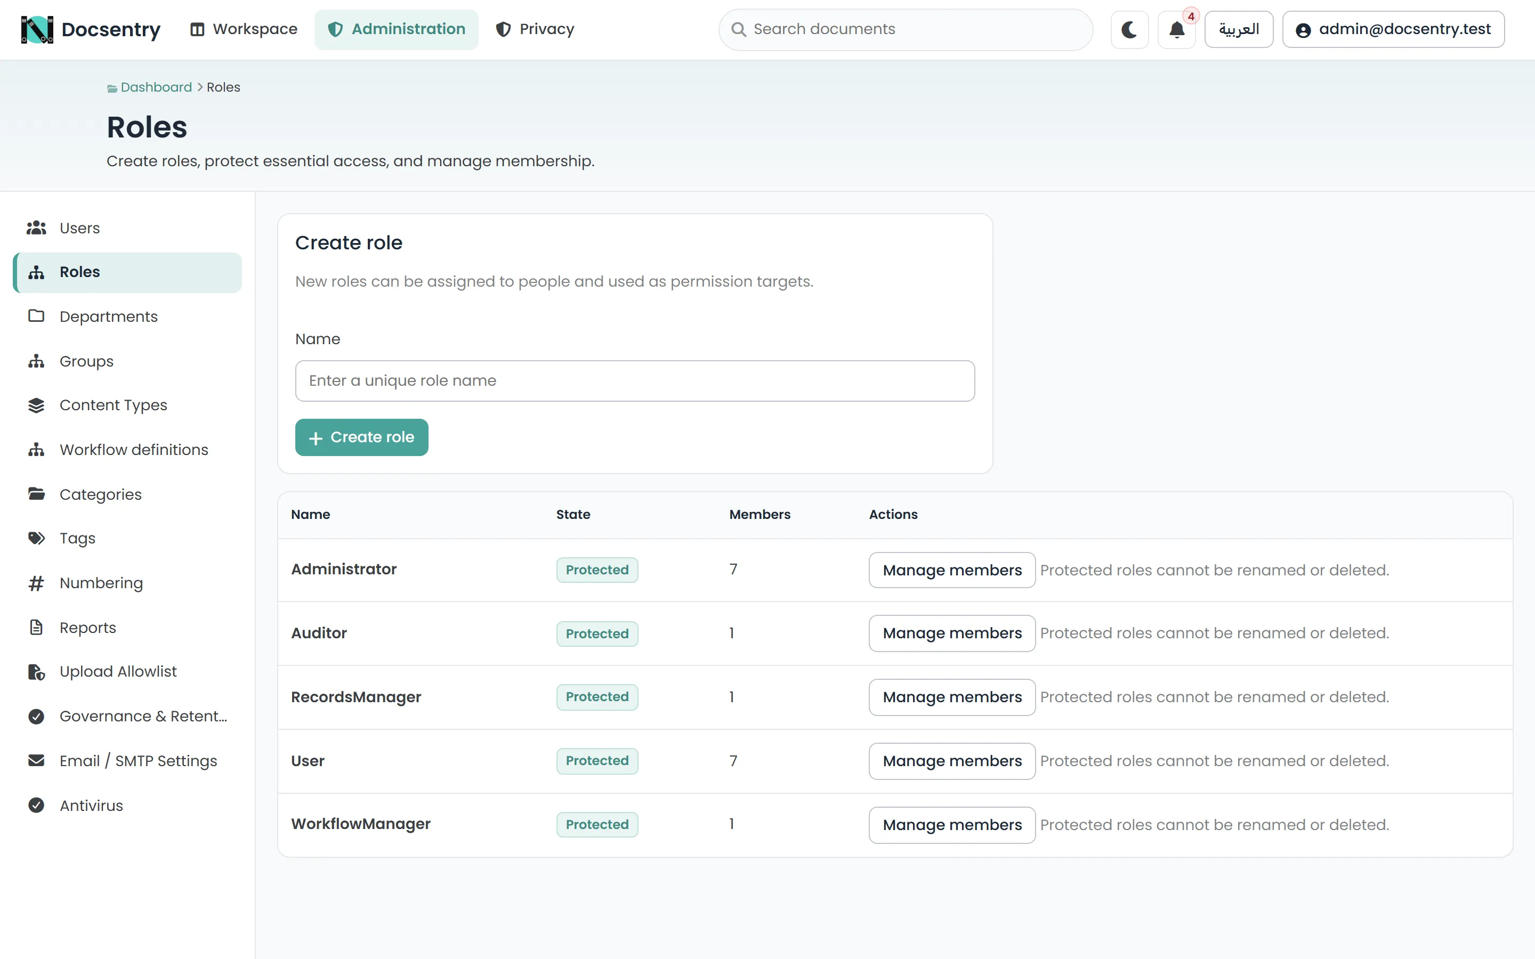Click the Users sidebar icon

point(36,227)
